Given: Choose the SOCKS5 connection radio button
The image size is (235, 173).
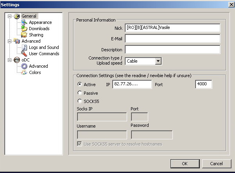Looking at the screenshot, I should coord(80,101).
